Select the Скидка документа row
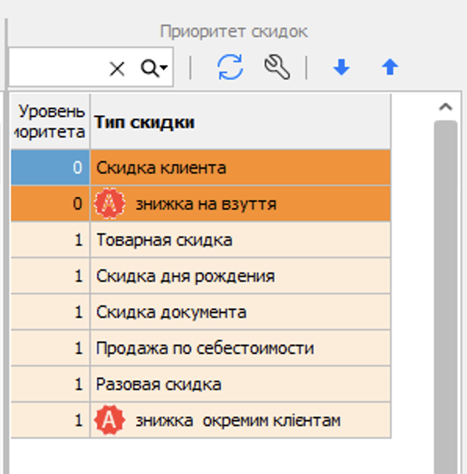The height and width of the screenshot is (474, 467). coord(201,312)
